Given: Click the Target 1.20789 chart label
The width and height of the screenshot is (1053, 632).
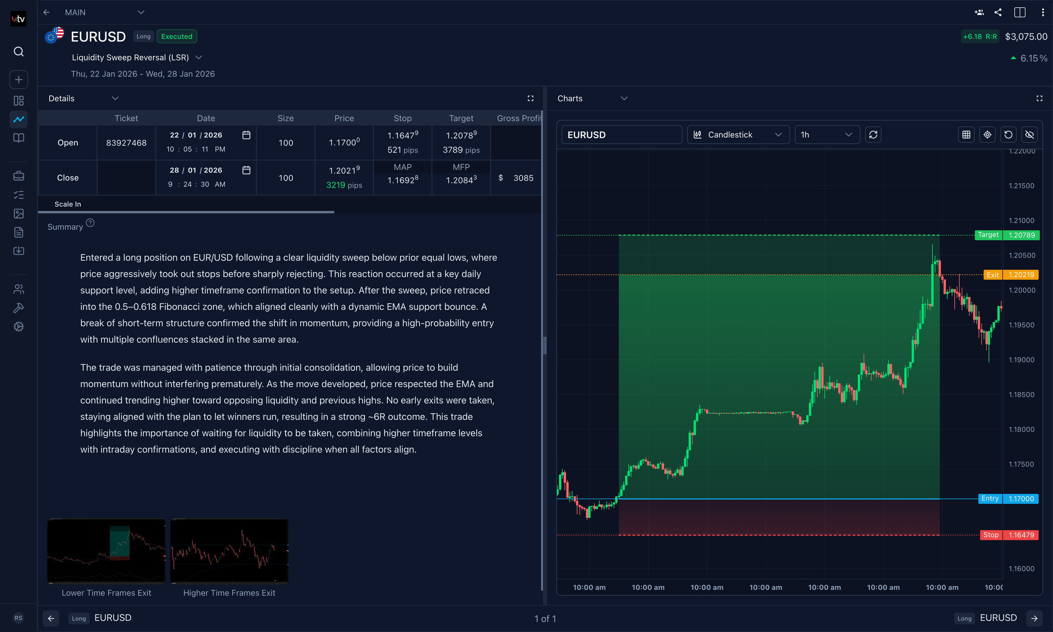Looking at the screenshot, I should click(1007, 235).
